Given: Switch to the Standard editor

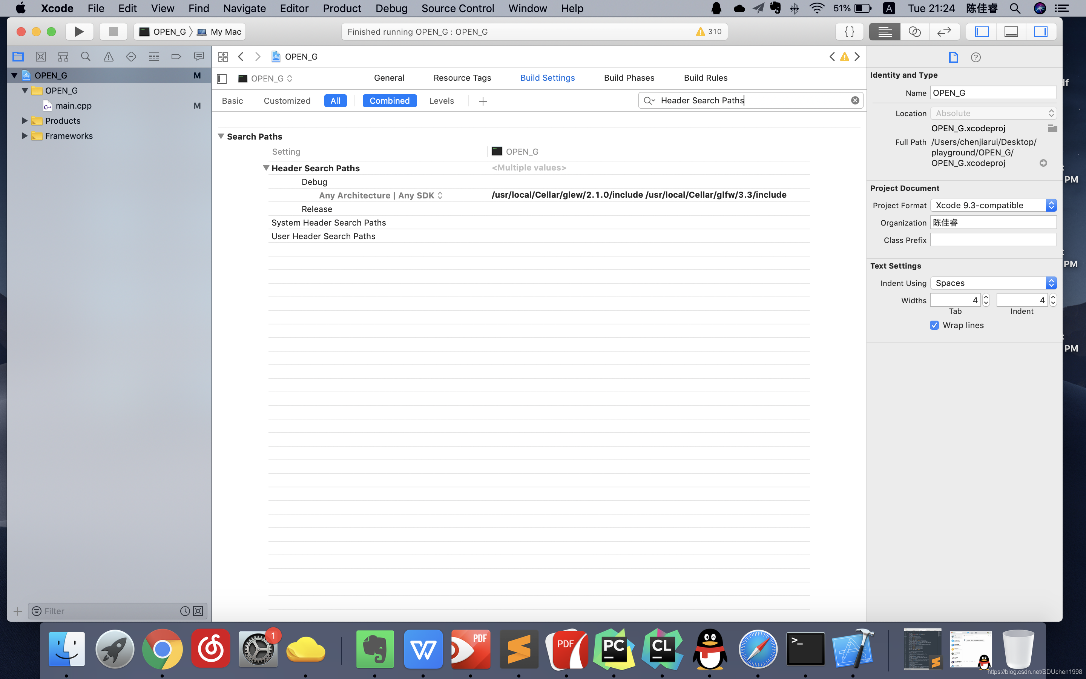Looking at the screenshot, I should (885, 31).
